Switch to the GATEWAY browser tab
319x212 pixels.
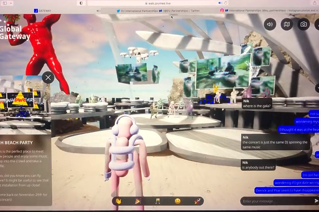[45, 11]
